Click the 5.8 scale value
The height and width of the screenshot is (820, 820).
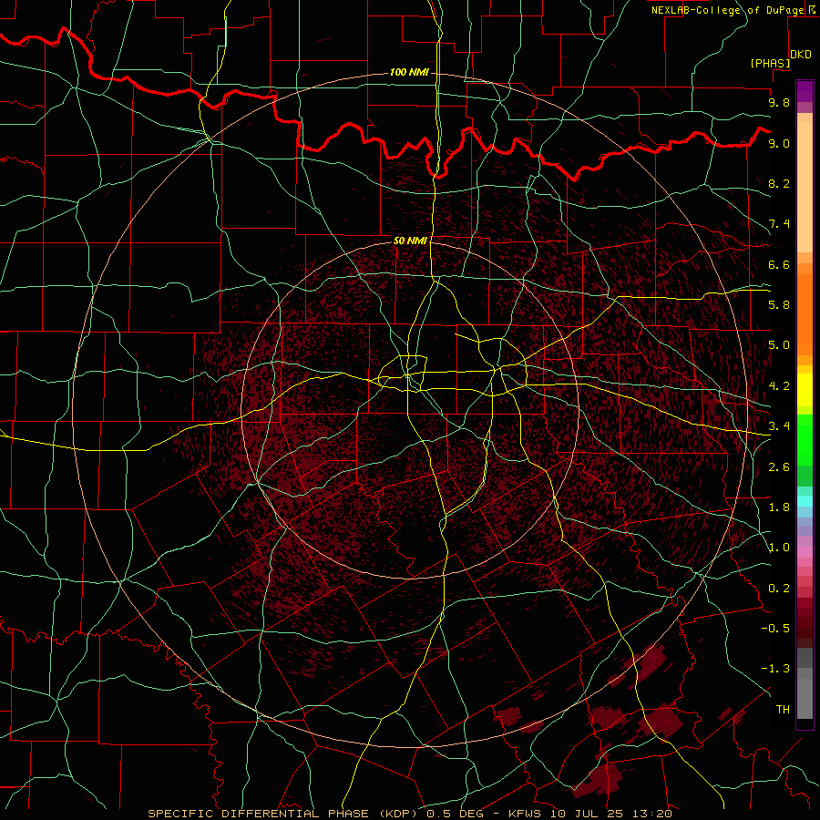pos(779,305)
